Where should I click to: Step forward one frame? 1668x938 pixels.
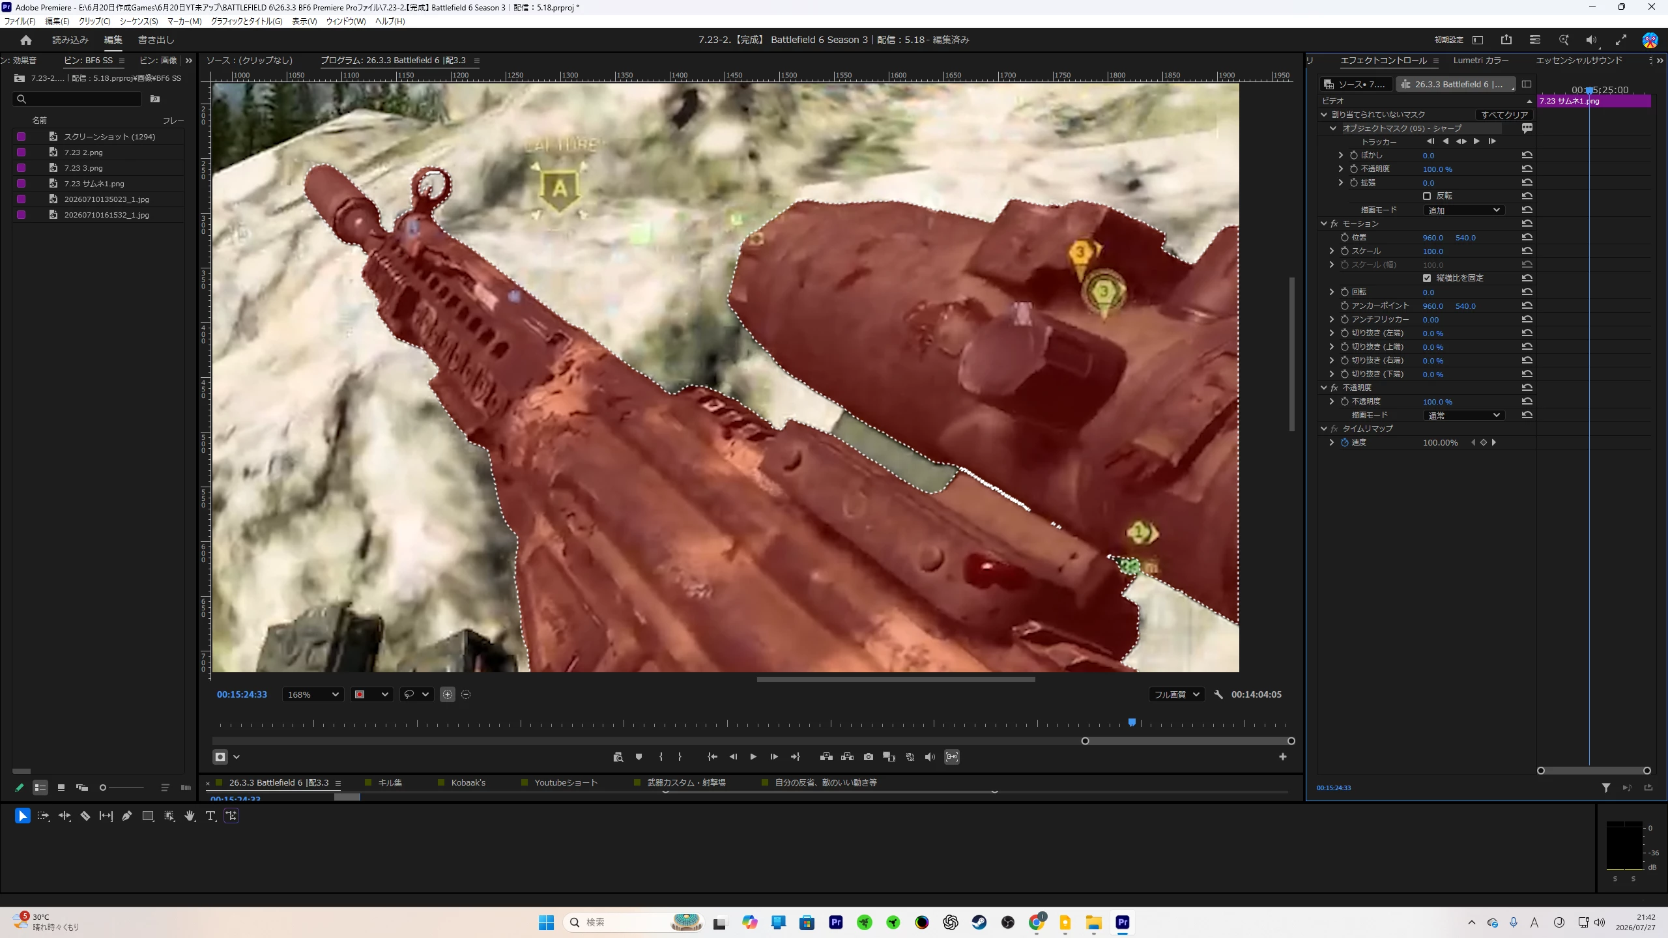coord(774,757)
